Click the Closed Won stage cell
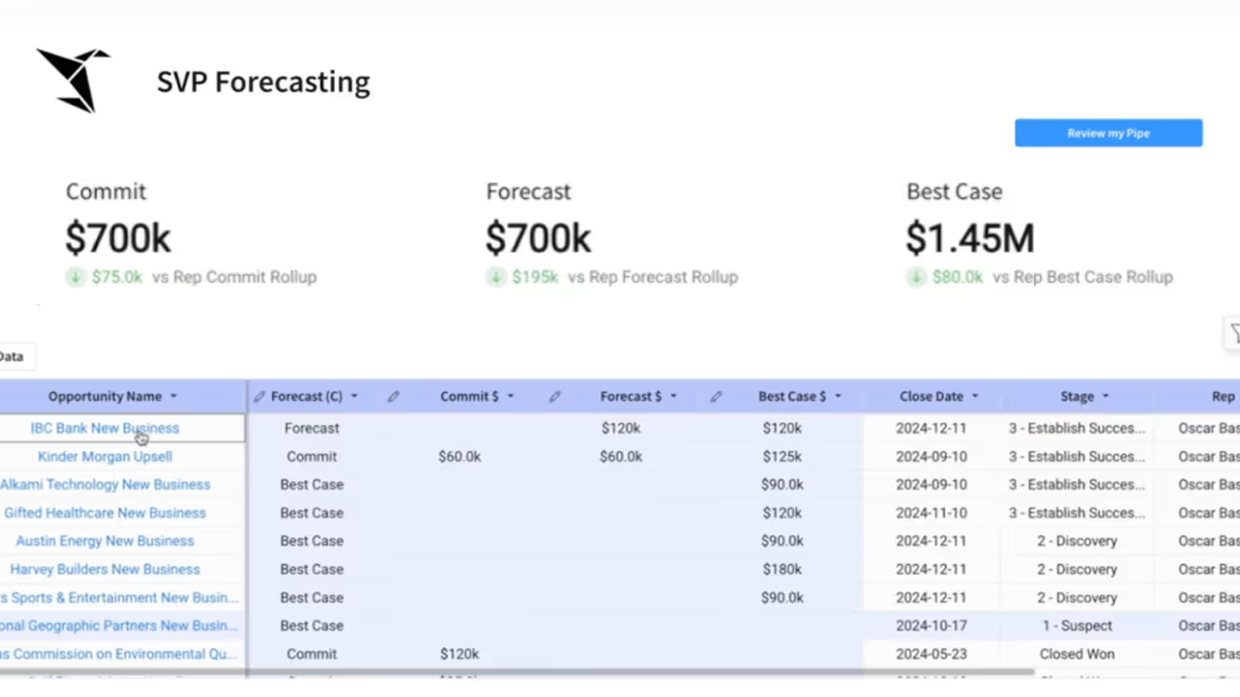This screenshot has height=697, width=1240. (1077, 654)
